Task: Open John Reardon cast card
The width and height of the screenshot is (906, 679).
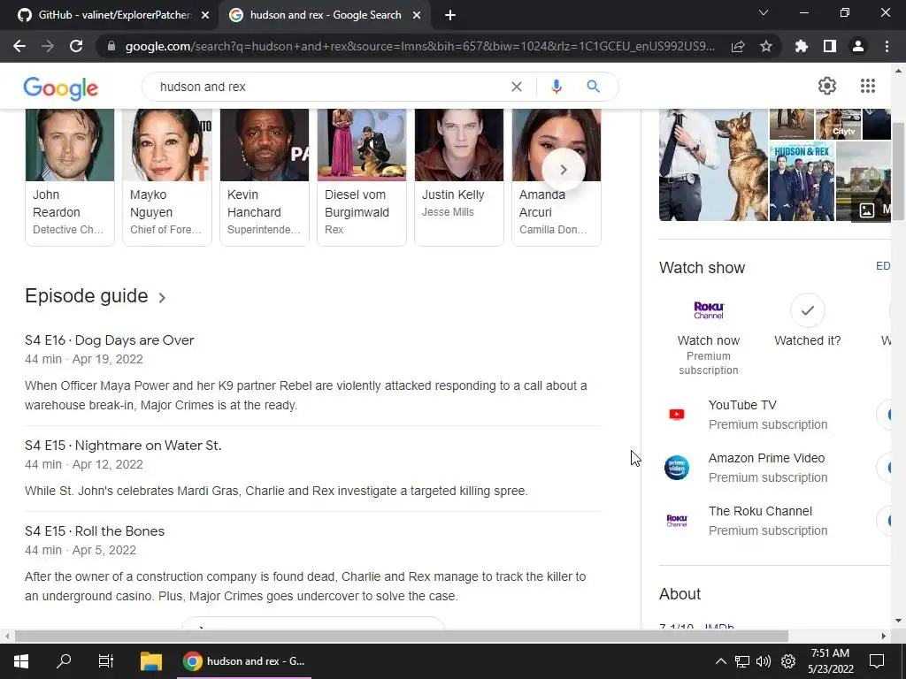Action: tap(70, 177)
